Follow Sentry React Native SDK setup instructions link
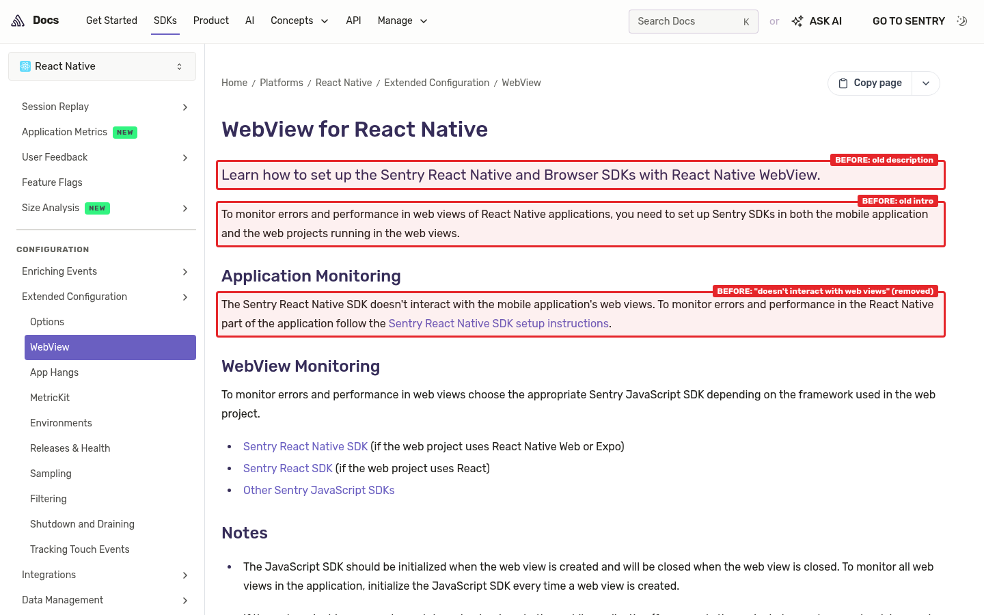Viewport: 984px width, 615px height. click(499, 323)
